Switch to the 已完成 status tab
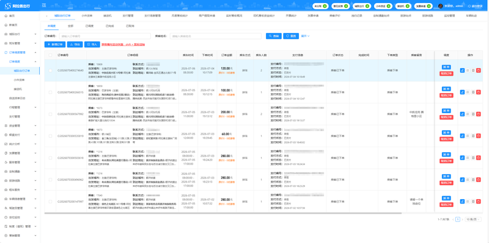 click(x=109, y=26)
